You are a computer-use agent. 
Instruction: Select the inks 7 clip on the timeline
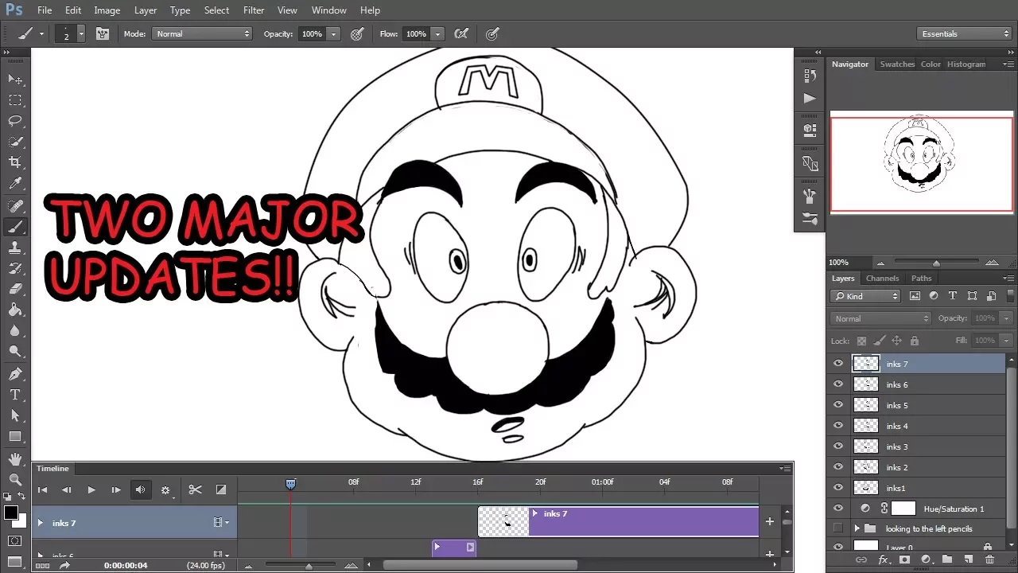coord(618,522)
